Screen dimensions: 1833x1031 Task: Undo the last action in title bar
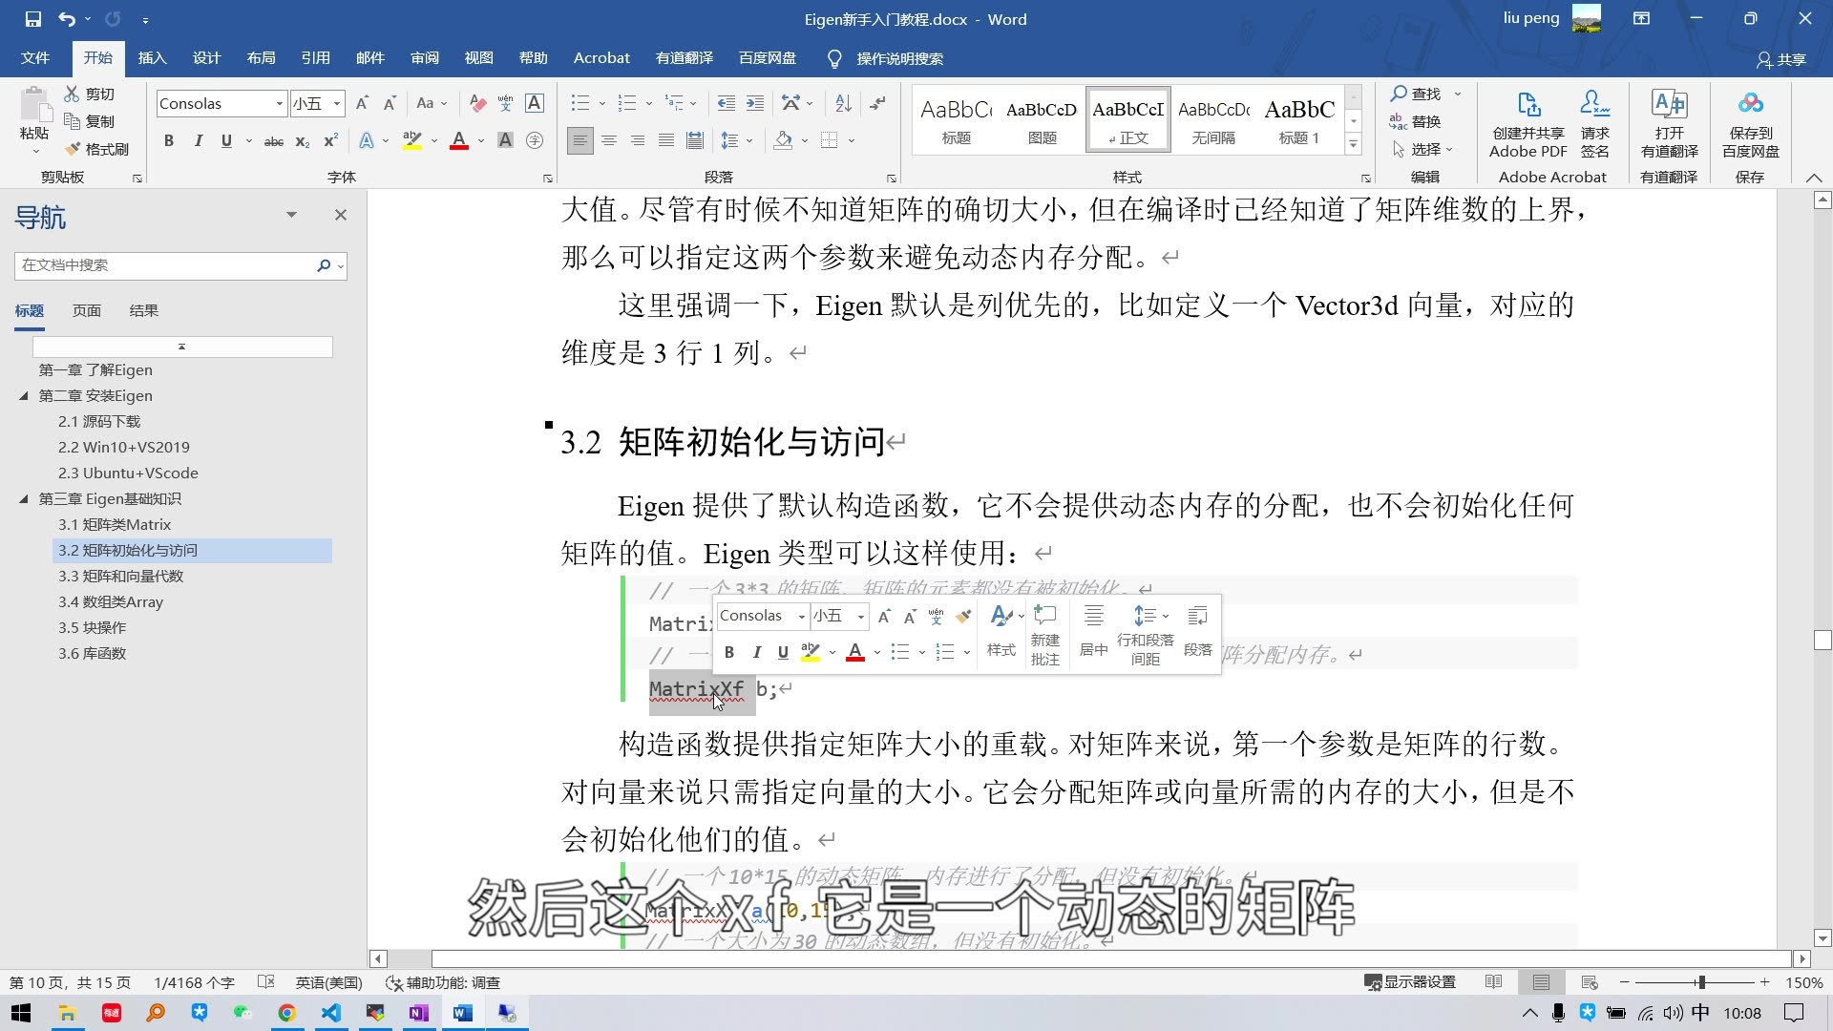[x=66, y=19]
